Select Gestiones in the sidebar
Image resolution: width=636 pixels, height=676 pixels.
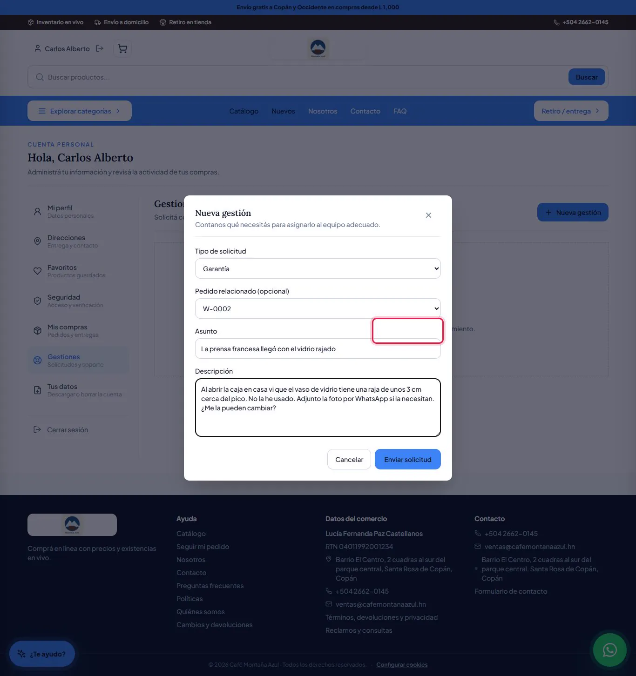[x=78, y=360]
